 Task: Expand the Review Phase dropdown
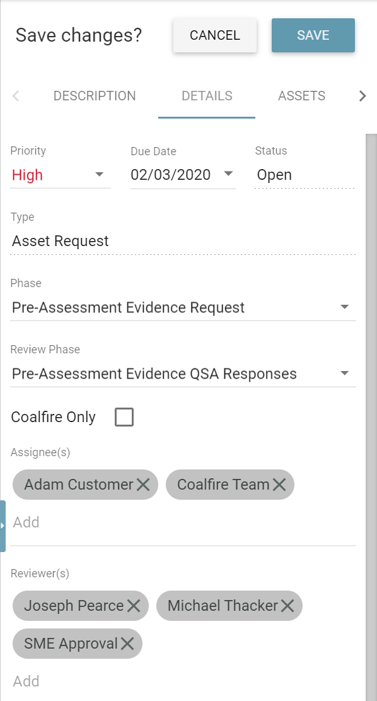183,374
